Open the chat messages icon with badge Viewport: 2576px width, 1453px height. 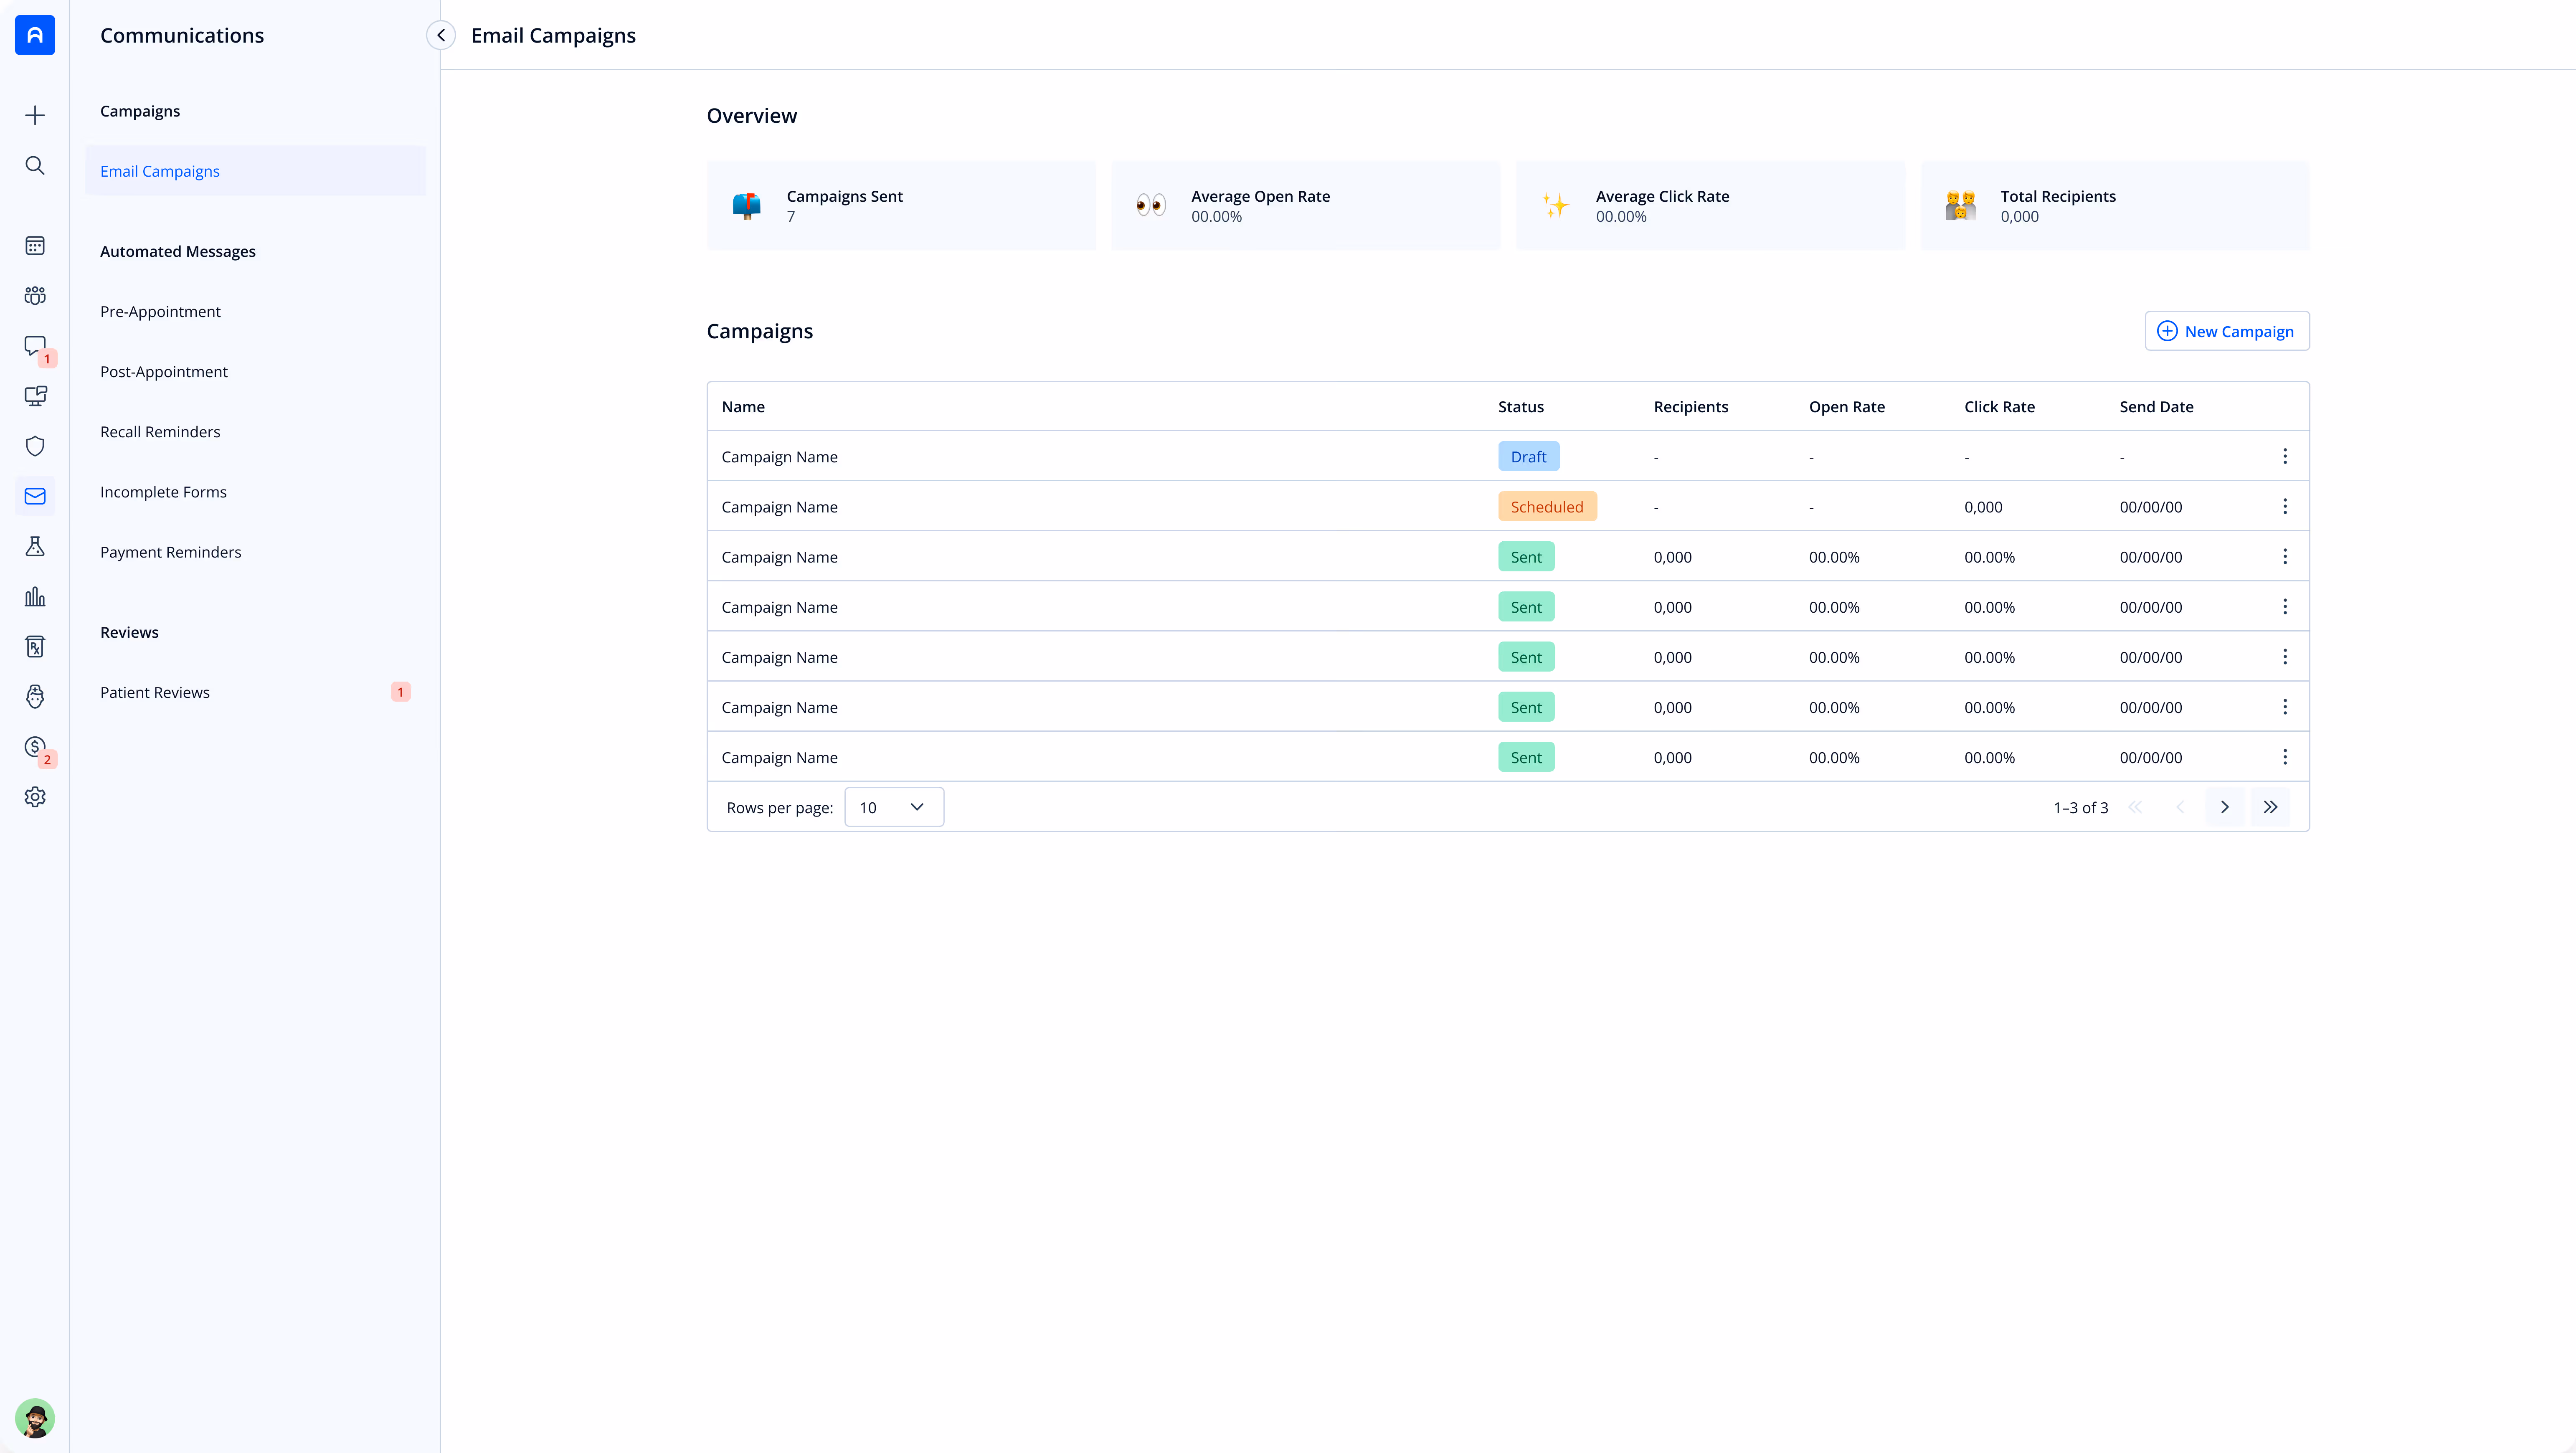pyautogui.click(x=35, y=346)
